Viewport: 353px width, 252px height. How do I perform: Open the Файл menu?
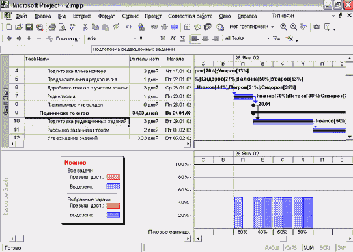click(x=21, y=16)
